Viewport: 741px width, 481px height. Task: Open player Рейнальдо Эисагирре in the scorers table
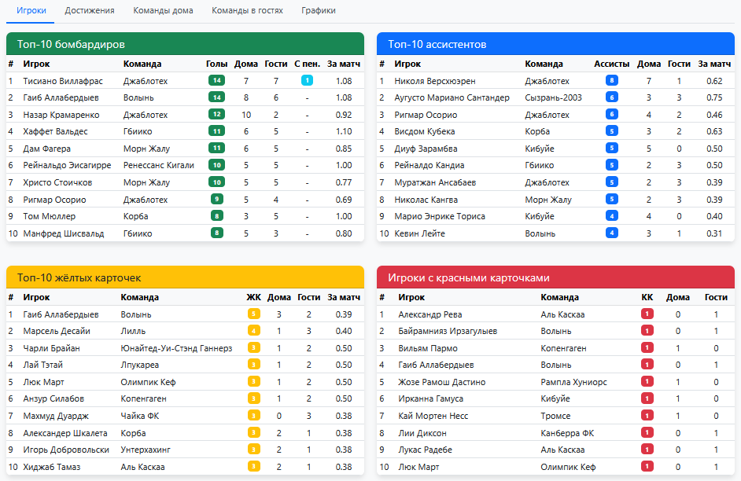[67, 165]
